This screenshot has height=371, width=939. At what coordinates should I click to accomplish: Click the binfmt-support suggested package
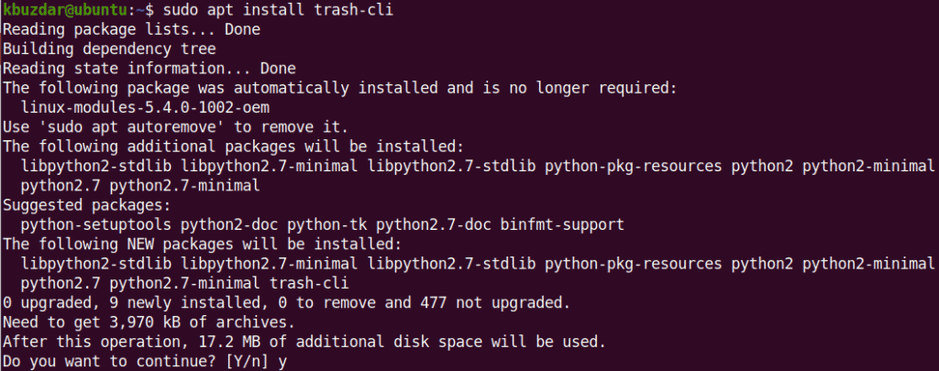[x=562, y=225]
